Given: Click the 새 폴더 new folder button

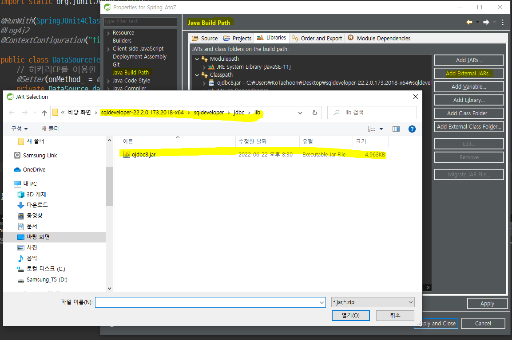Looking at the screenshot, I should coord(50,129).
